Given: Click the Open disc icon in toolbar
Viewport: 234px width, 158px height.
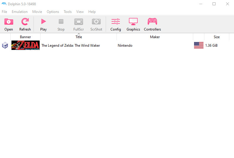Looking at the screenshot, I should 9,22.
